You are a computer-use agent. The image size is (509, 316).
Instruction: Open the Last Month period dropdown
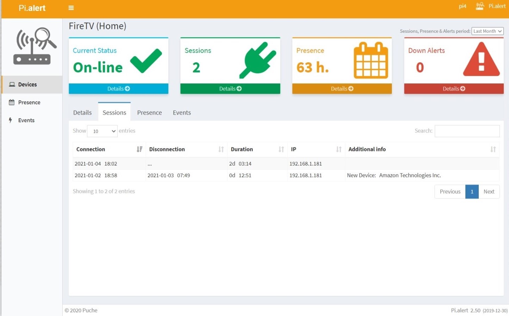coord(487,31)
